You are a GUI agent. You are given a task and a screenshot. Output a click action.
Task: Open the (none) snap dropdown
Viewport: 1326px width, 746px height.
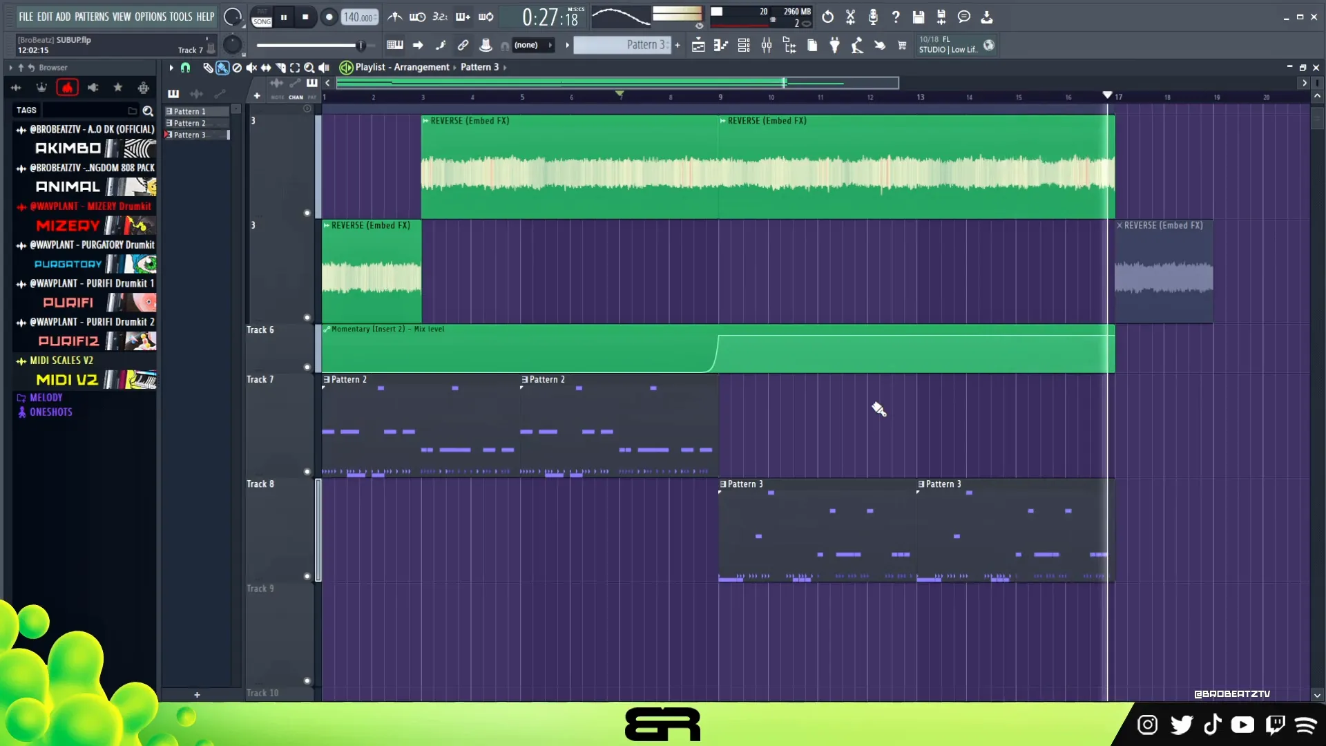click(533, 46)
